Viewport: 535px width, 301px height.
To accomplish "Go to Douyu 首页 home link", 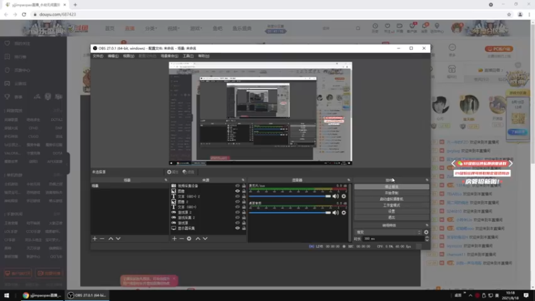I will tap(110, 28).
